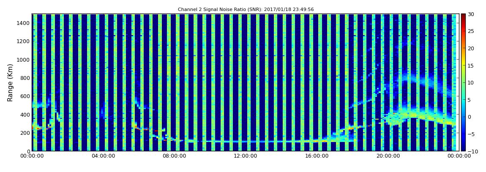Click the colorbar value 25
The height and width of the screenshot is (172, 486).
point(471,31)
